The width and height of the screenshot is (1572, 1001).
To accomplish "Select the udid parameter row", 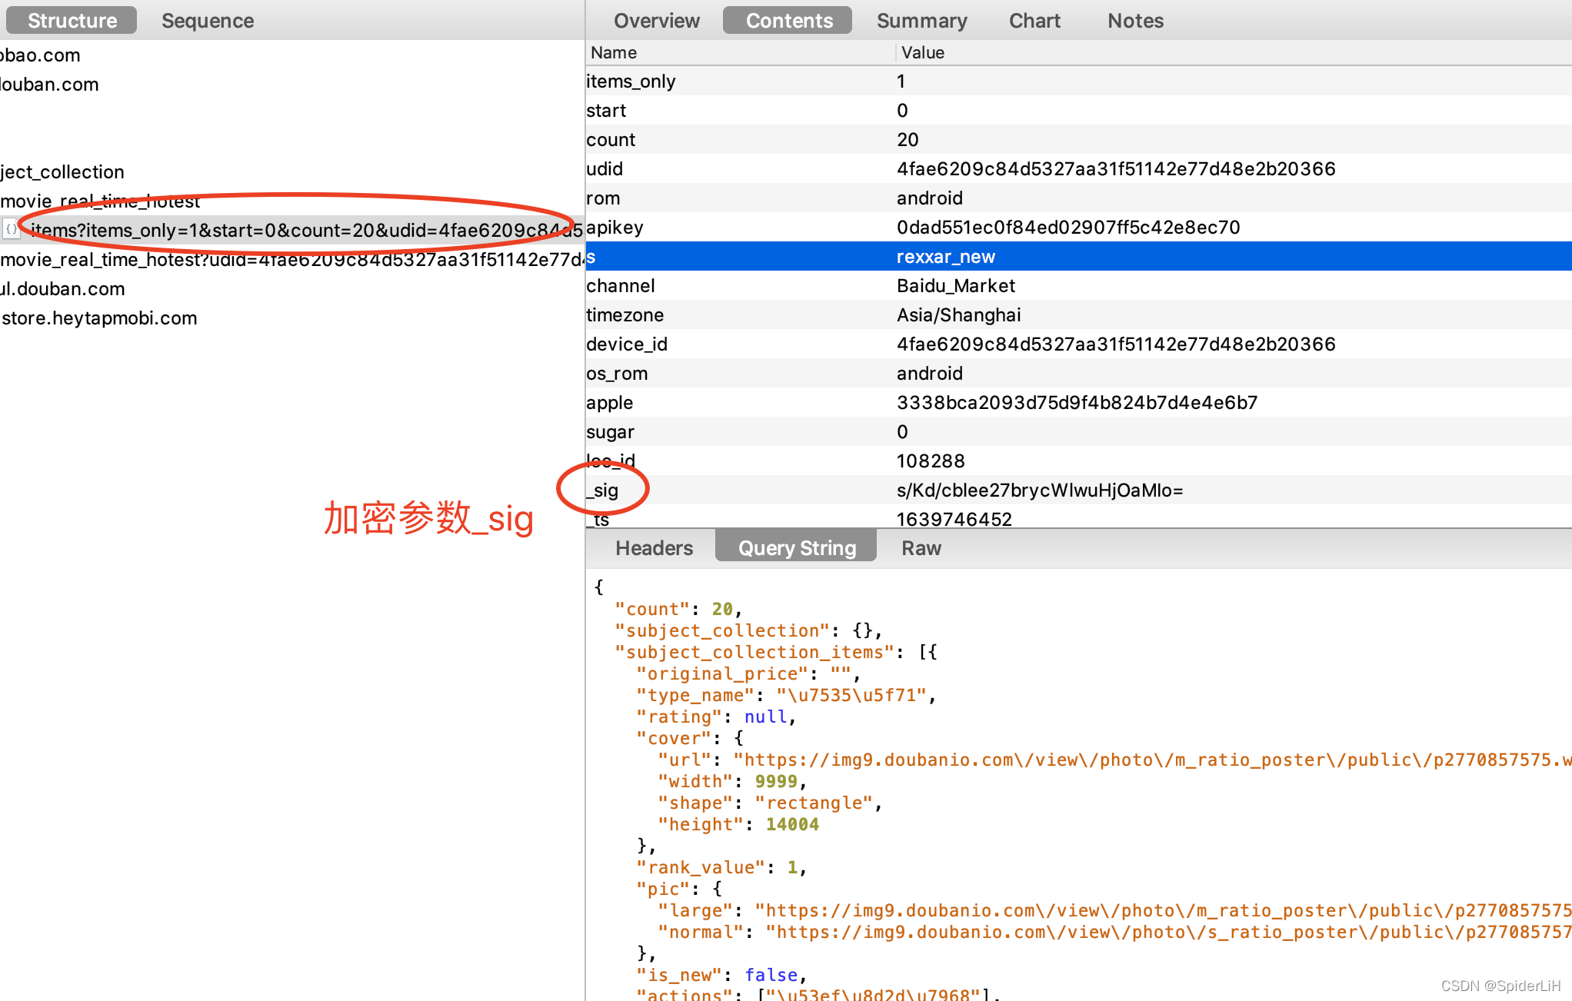I will click(1078, 168).
